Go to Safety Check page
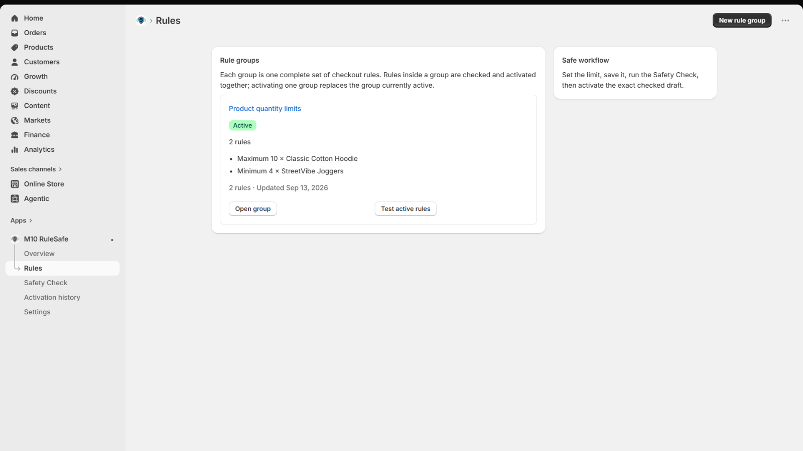The width and height of the screenshot is (803, 451). coord(46,283)
